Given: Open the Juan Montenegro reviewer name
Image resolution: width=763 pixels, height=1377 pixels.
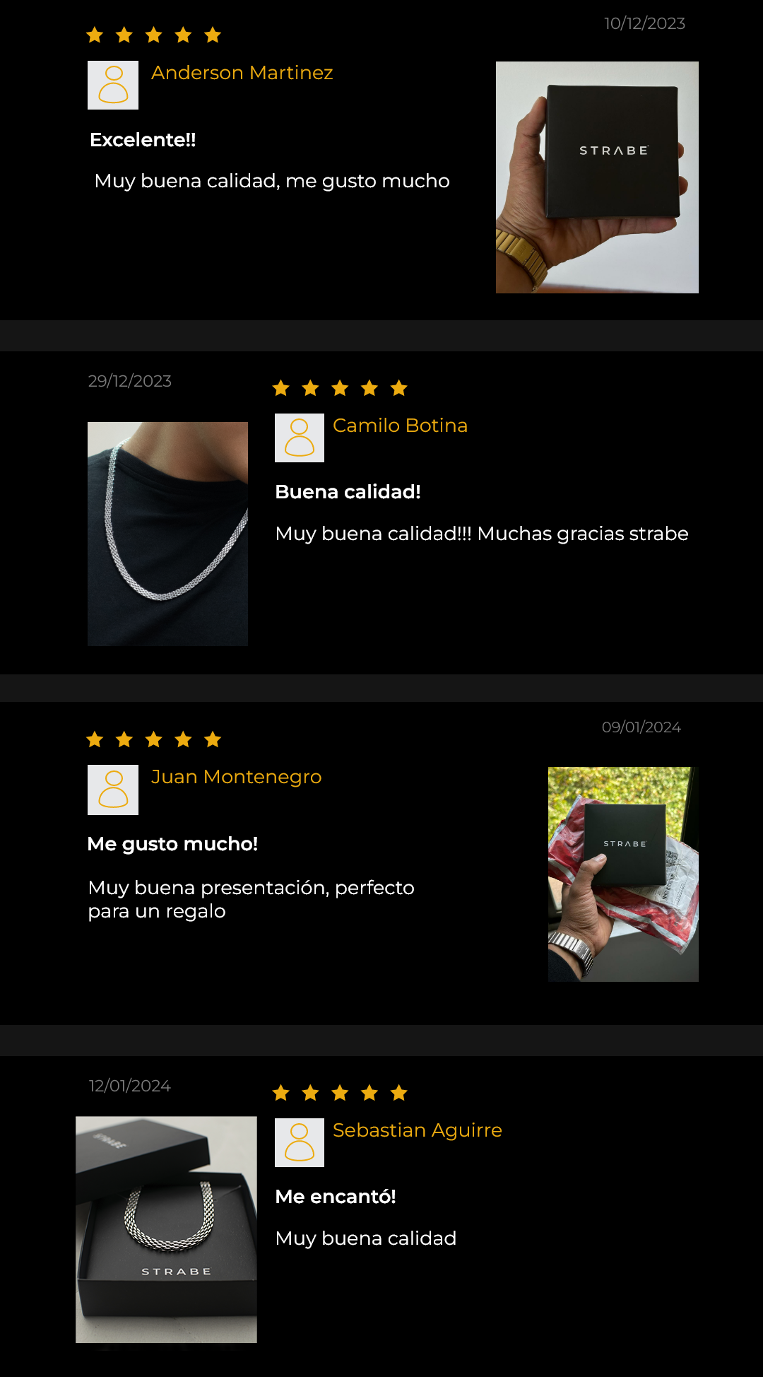Looking at the screenshot, I should tap(237, 777).
